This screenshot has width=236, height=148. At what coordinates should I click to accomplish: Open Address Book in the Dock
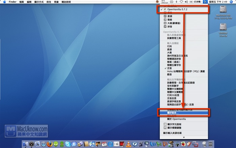(x=86, y=144)
